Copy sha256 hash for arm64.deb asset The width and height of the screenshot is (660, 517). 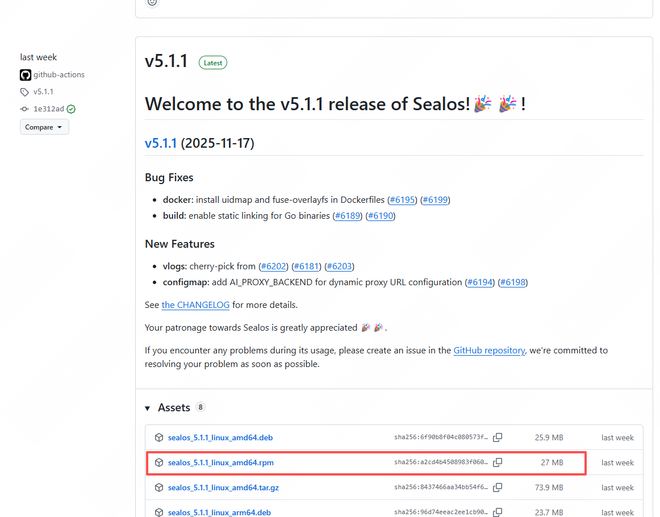pos(498,512)
